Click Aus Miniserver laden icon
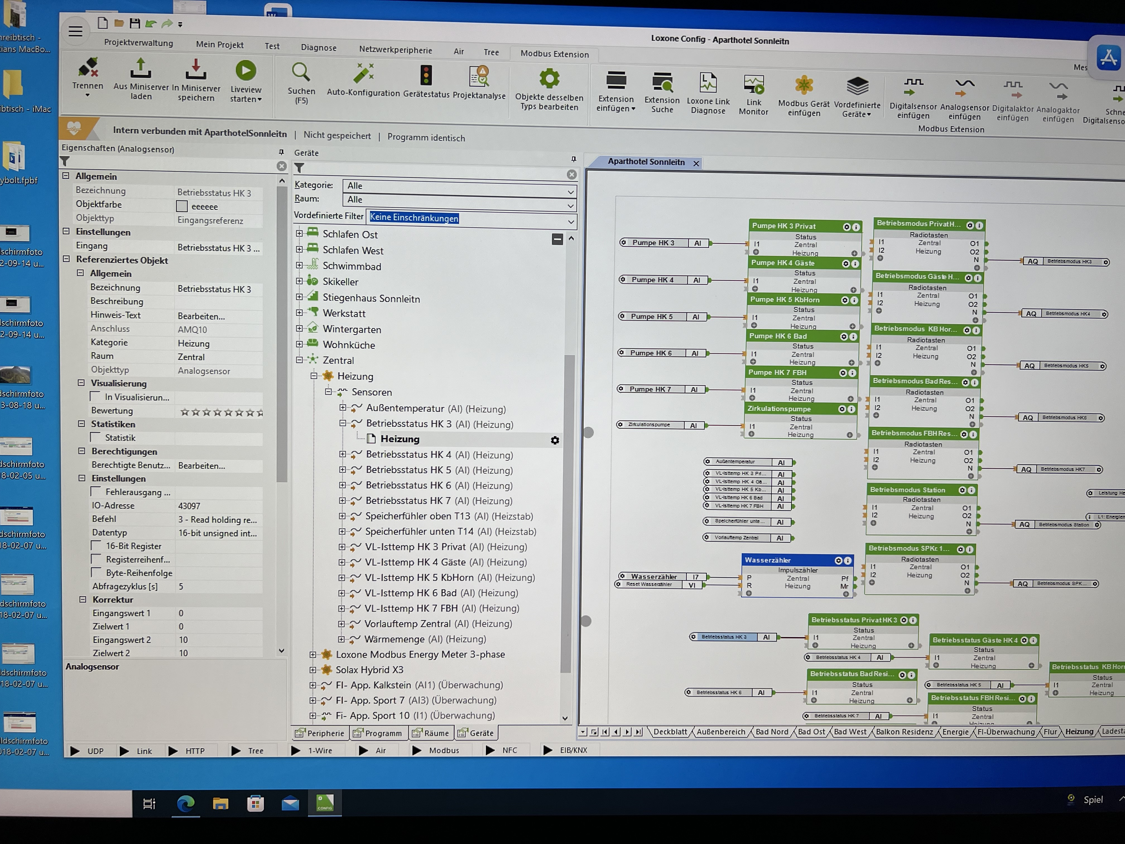This screenshot has height=844, width=1125. pos(141,69)
